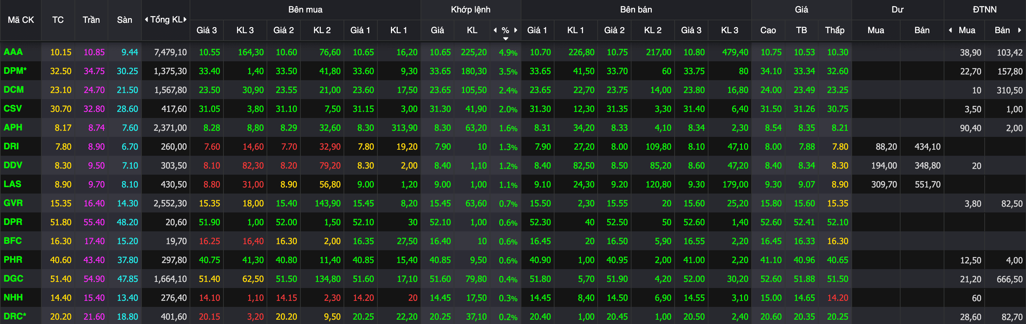
Task: Click the Bên mua group header
Action: click(x=305, y=10)
